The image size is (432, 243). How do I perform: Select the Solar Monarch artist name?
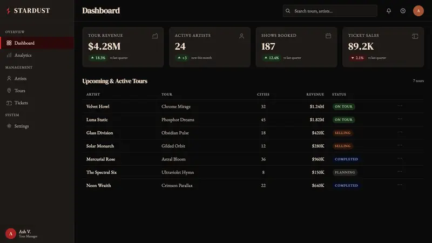(100, 146)
